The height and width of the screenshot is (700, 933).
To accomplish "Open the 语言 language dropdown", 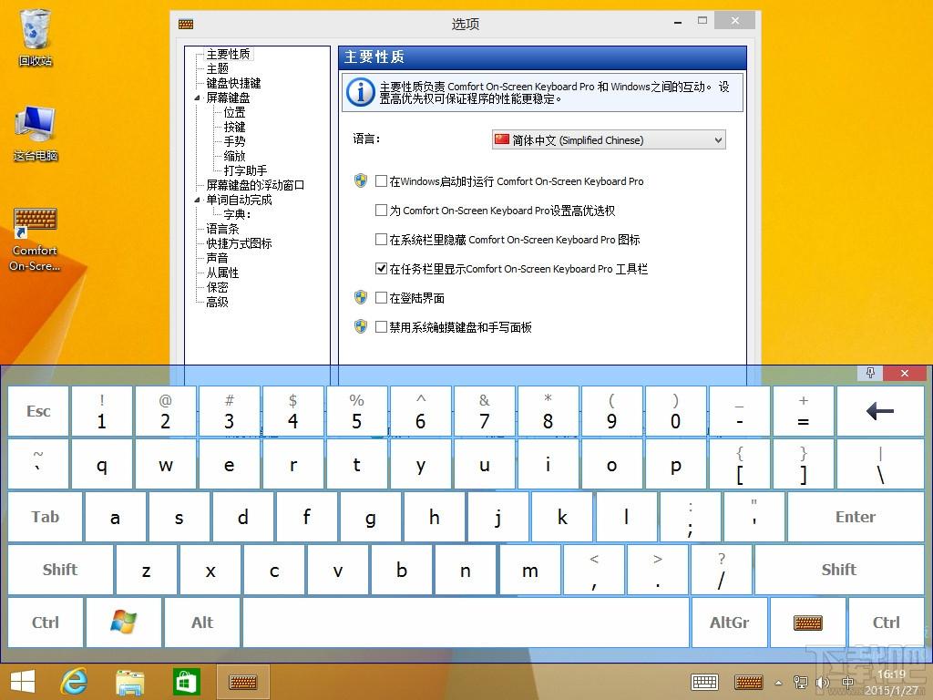I will (x=609, y=139).
